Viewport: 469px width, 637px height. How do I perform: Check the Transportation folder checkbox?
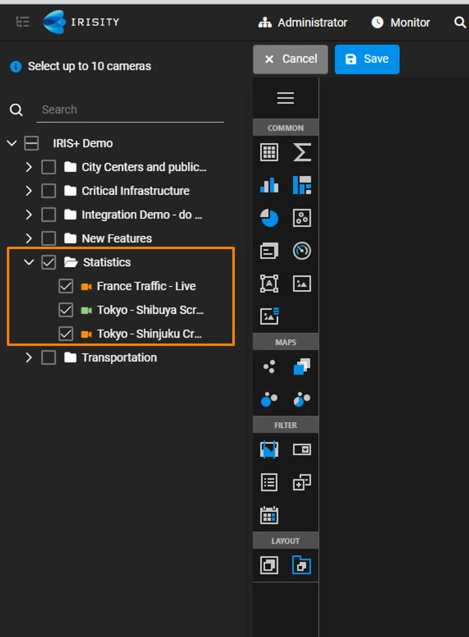pyautogui.click(x=49, y=358)
